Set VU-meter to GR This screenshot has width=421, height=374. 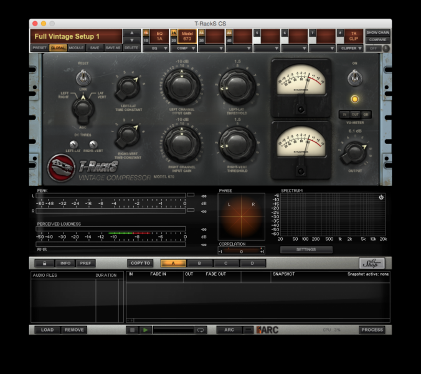click(x=366, y=115)
